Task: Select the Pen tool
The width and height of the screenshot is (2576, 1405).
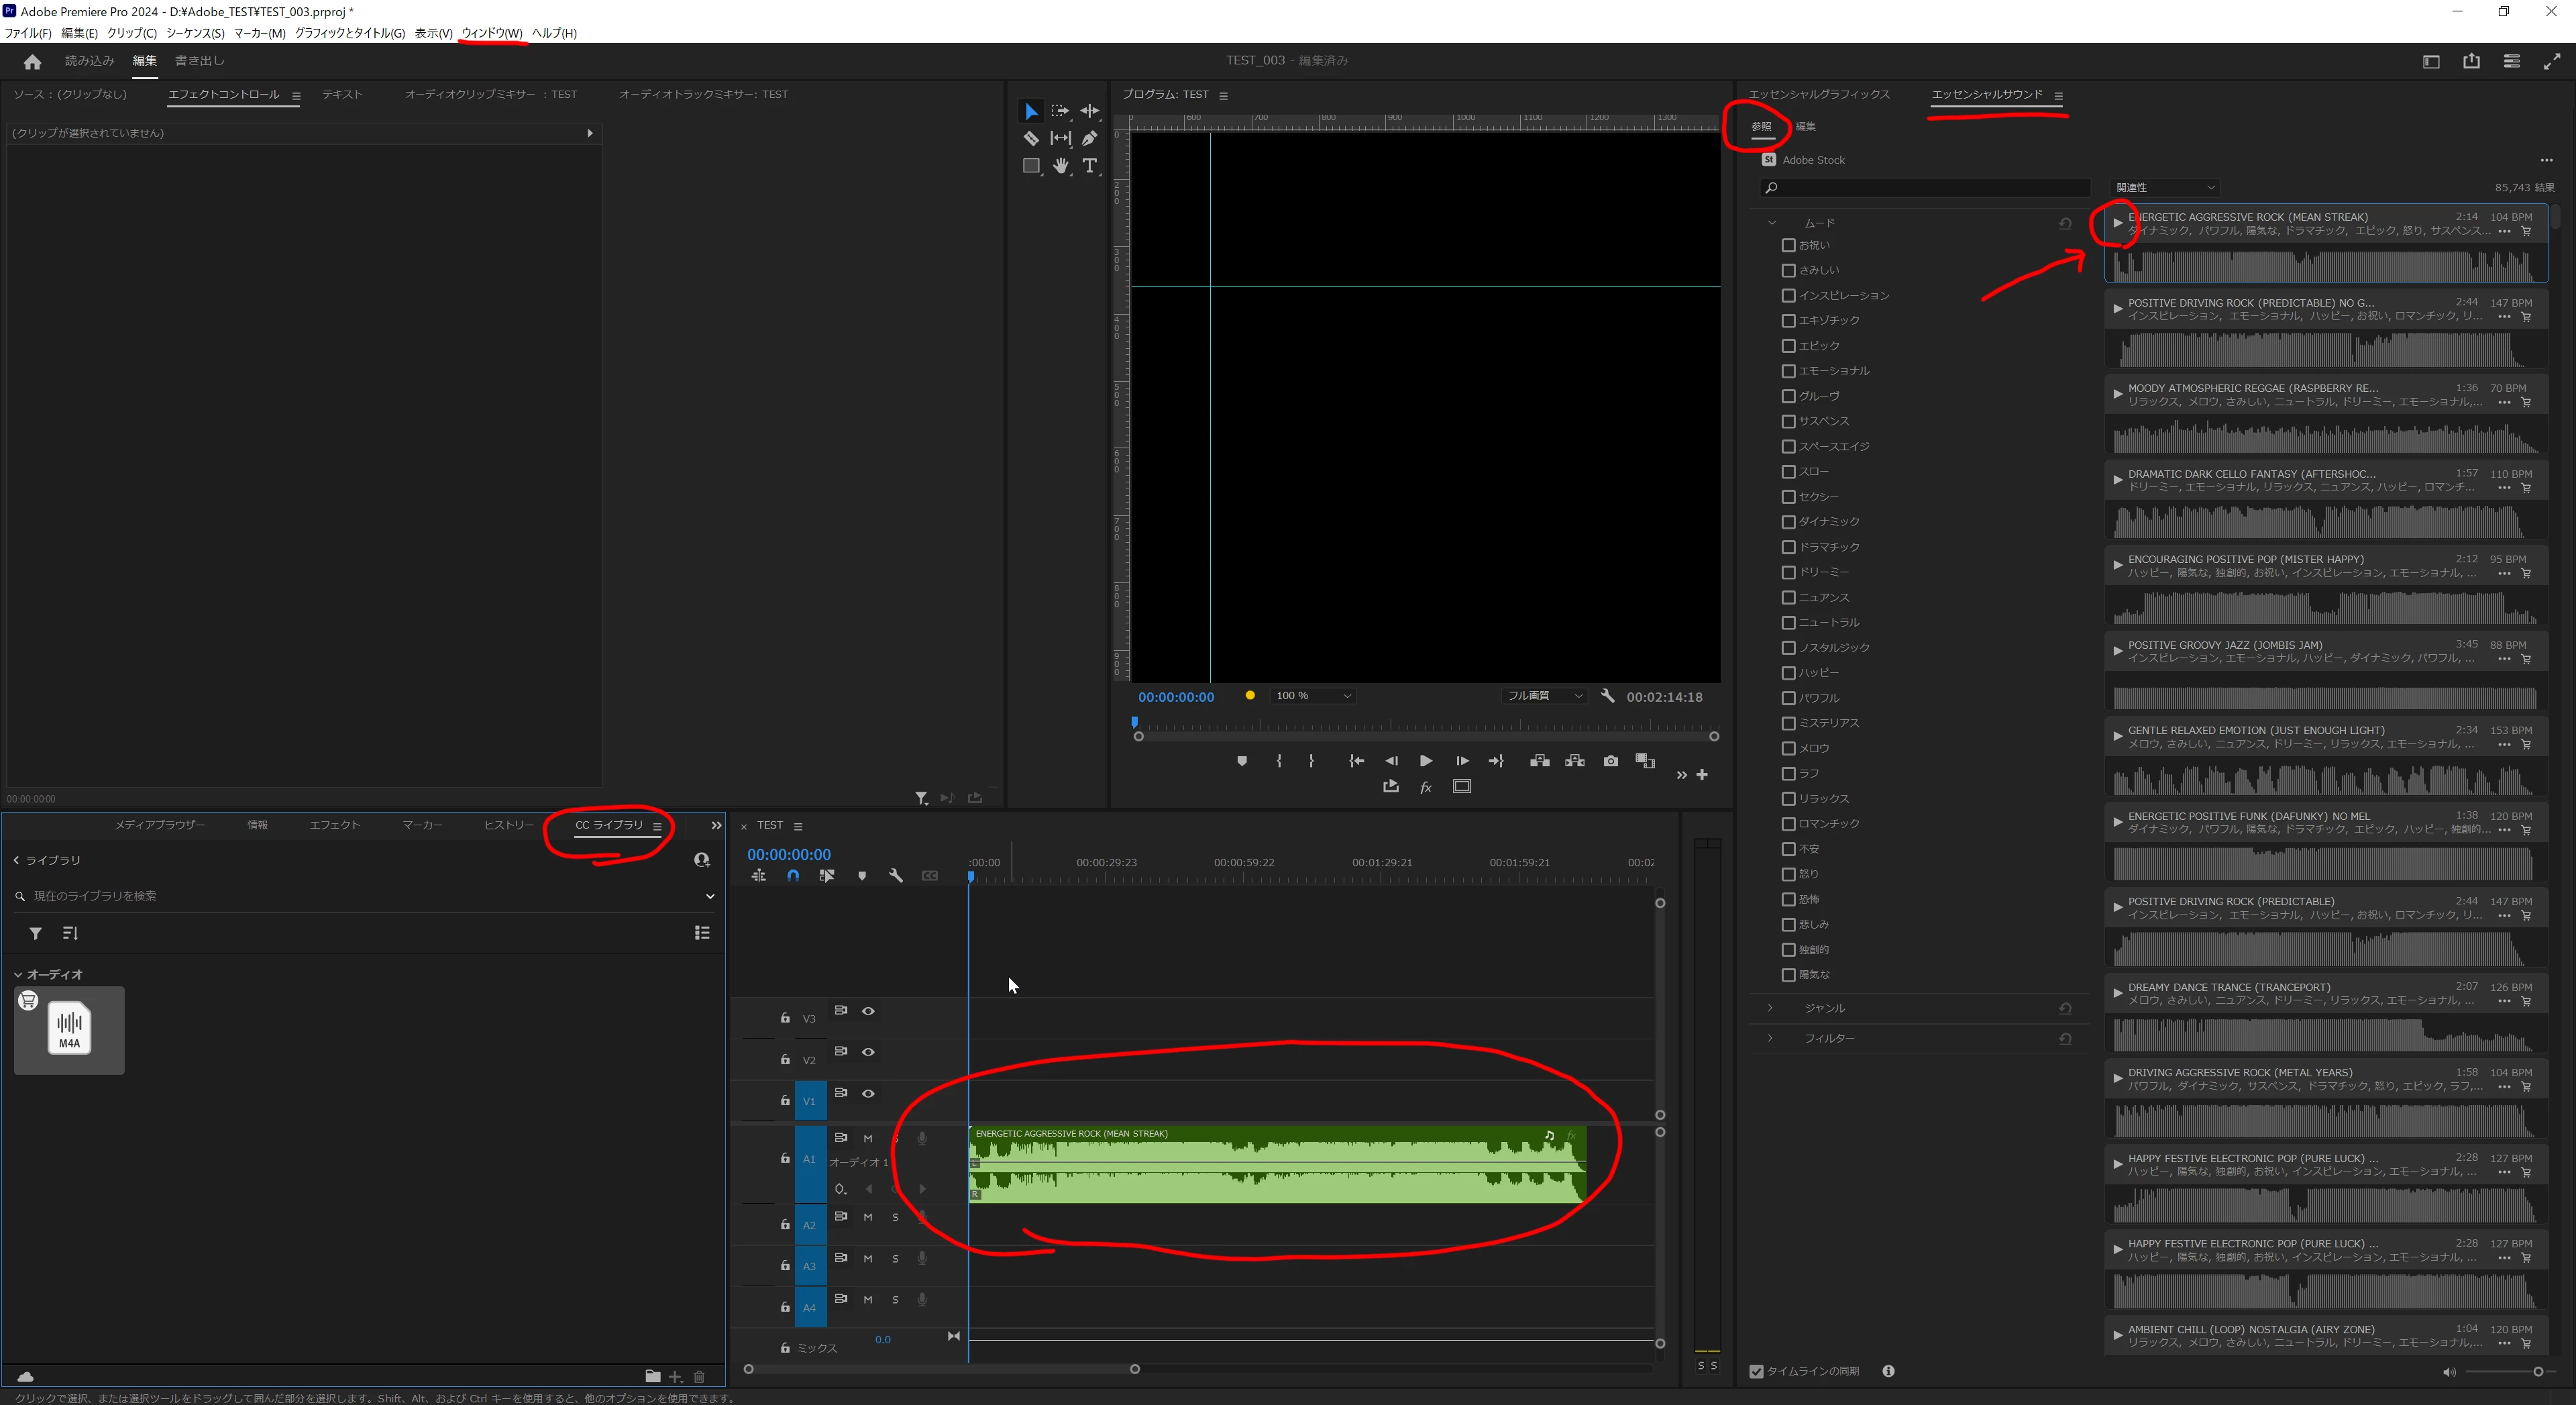Action: [1090, 138]
